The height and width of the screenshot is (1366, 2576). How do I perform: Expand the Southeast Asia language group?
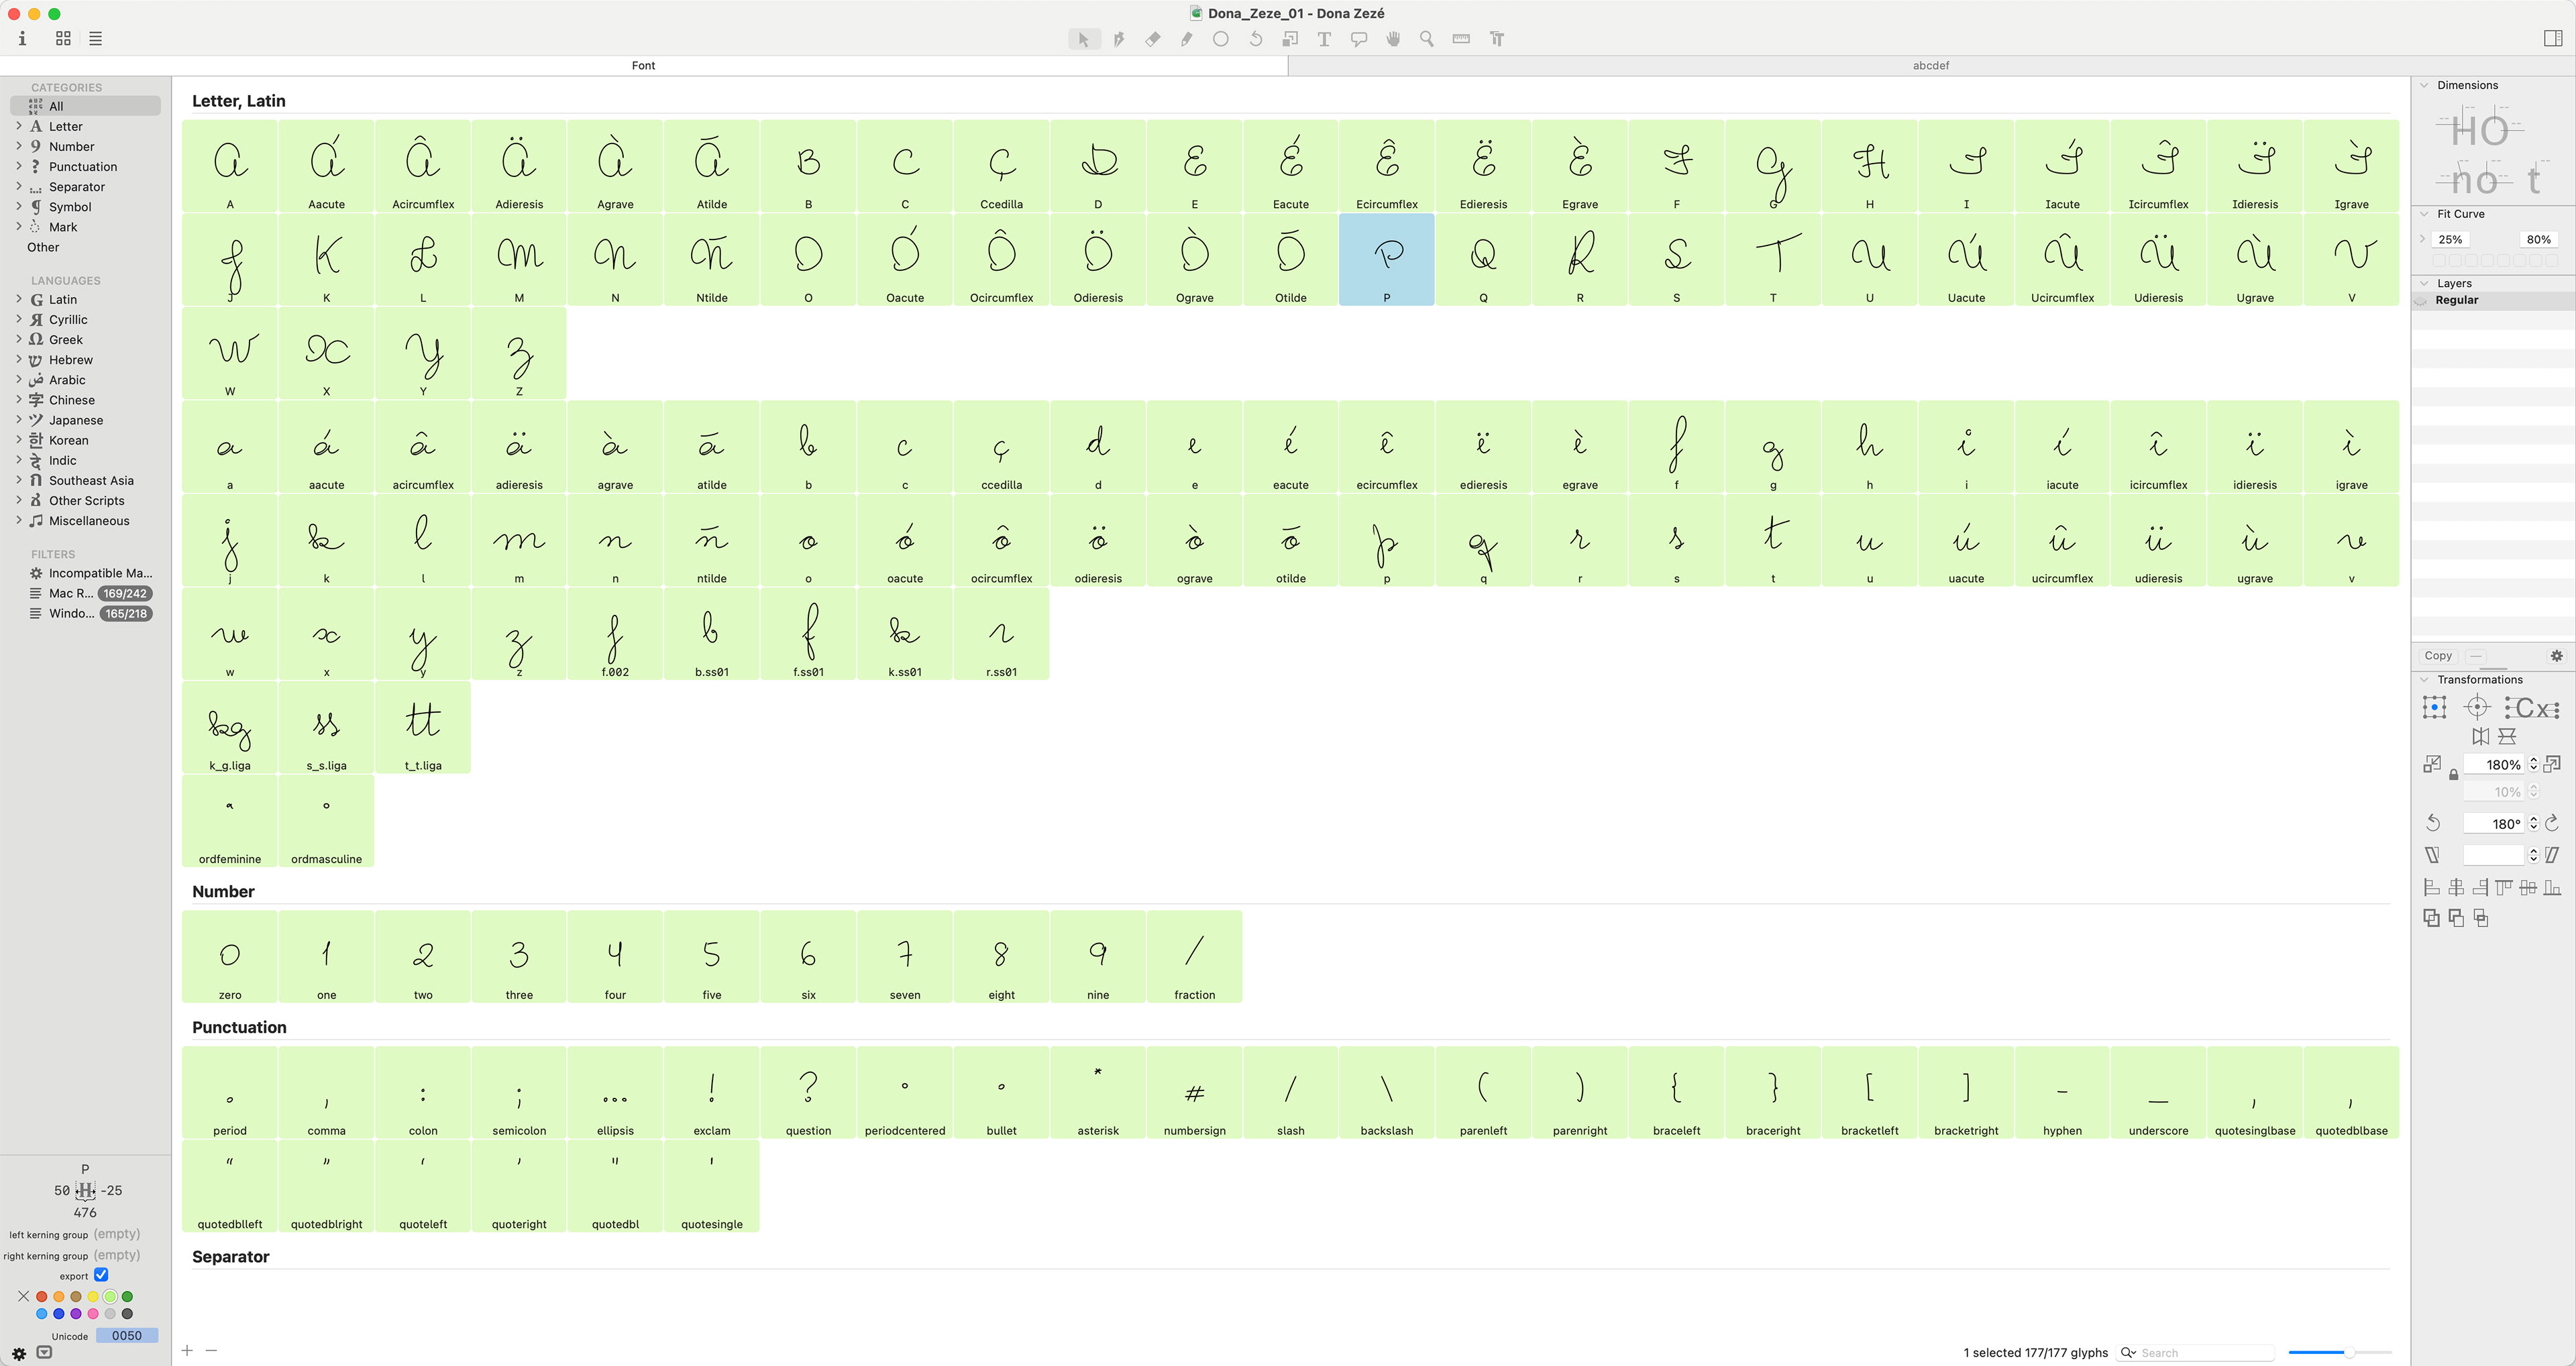pyautogui.click(x=19, y=480)
